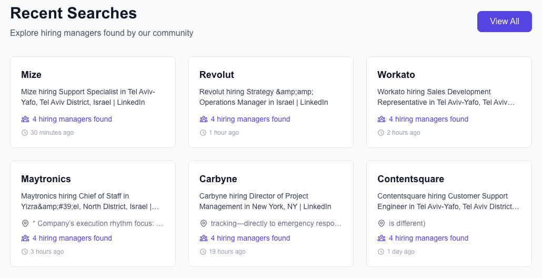This screenshot has height=278, width=542.
Task: Open the Carbyne Director of Project Management description
Action: coord(265,201)
